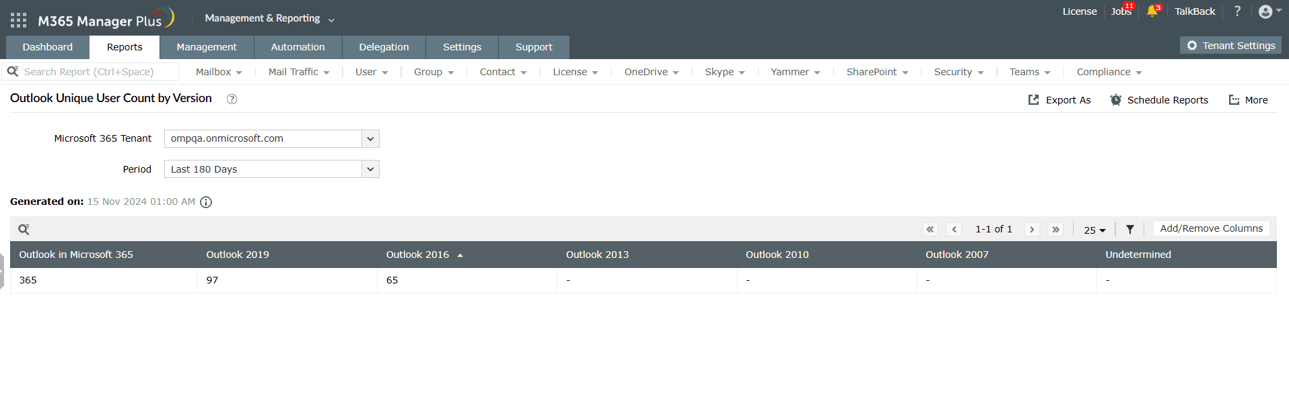Expand the Group reports menu
This screenshot has height=401, width=1289.
click(433, 72)
